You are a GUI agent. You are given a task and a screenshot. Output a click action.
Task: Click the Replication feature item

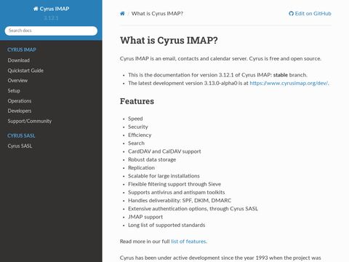point(141,167)
